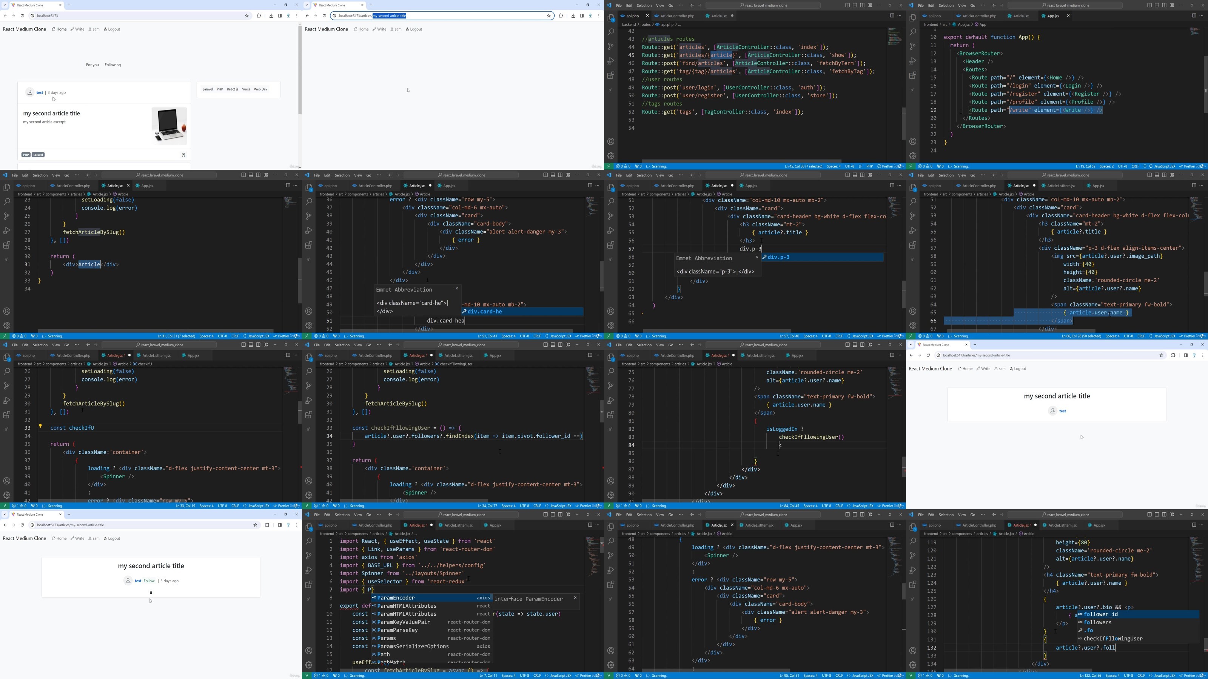Bookmark the page in the home feed browser

[247, 15]
